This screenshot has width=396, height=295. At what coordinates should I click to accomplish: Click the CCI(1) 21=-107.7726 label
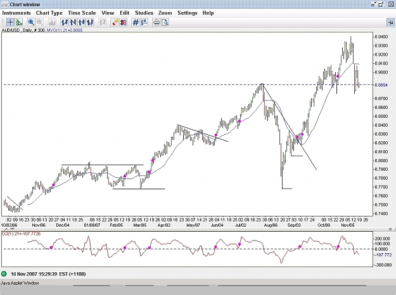pos(21,234)
